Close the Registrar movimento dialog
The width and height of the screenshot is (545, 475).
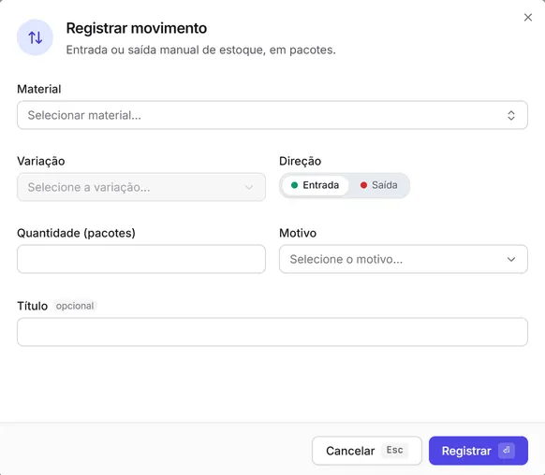coord(527,18)
